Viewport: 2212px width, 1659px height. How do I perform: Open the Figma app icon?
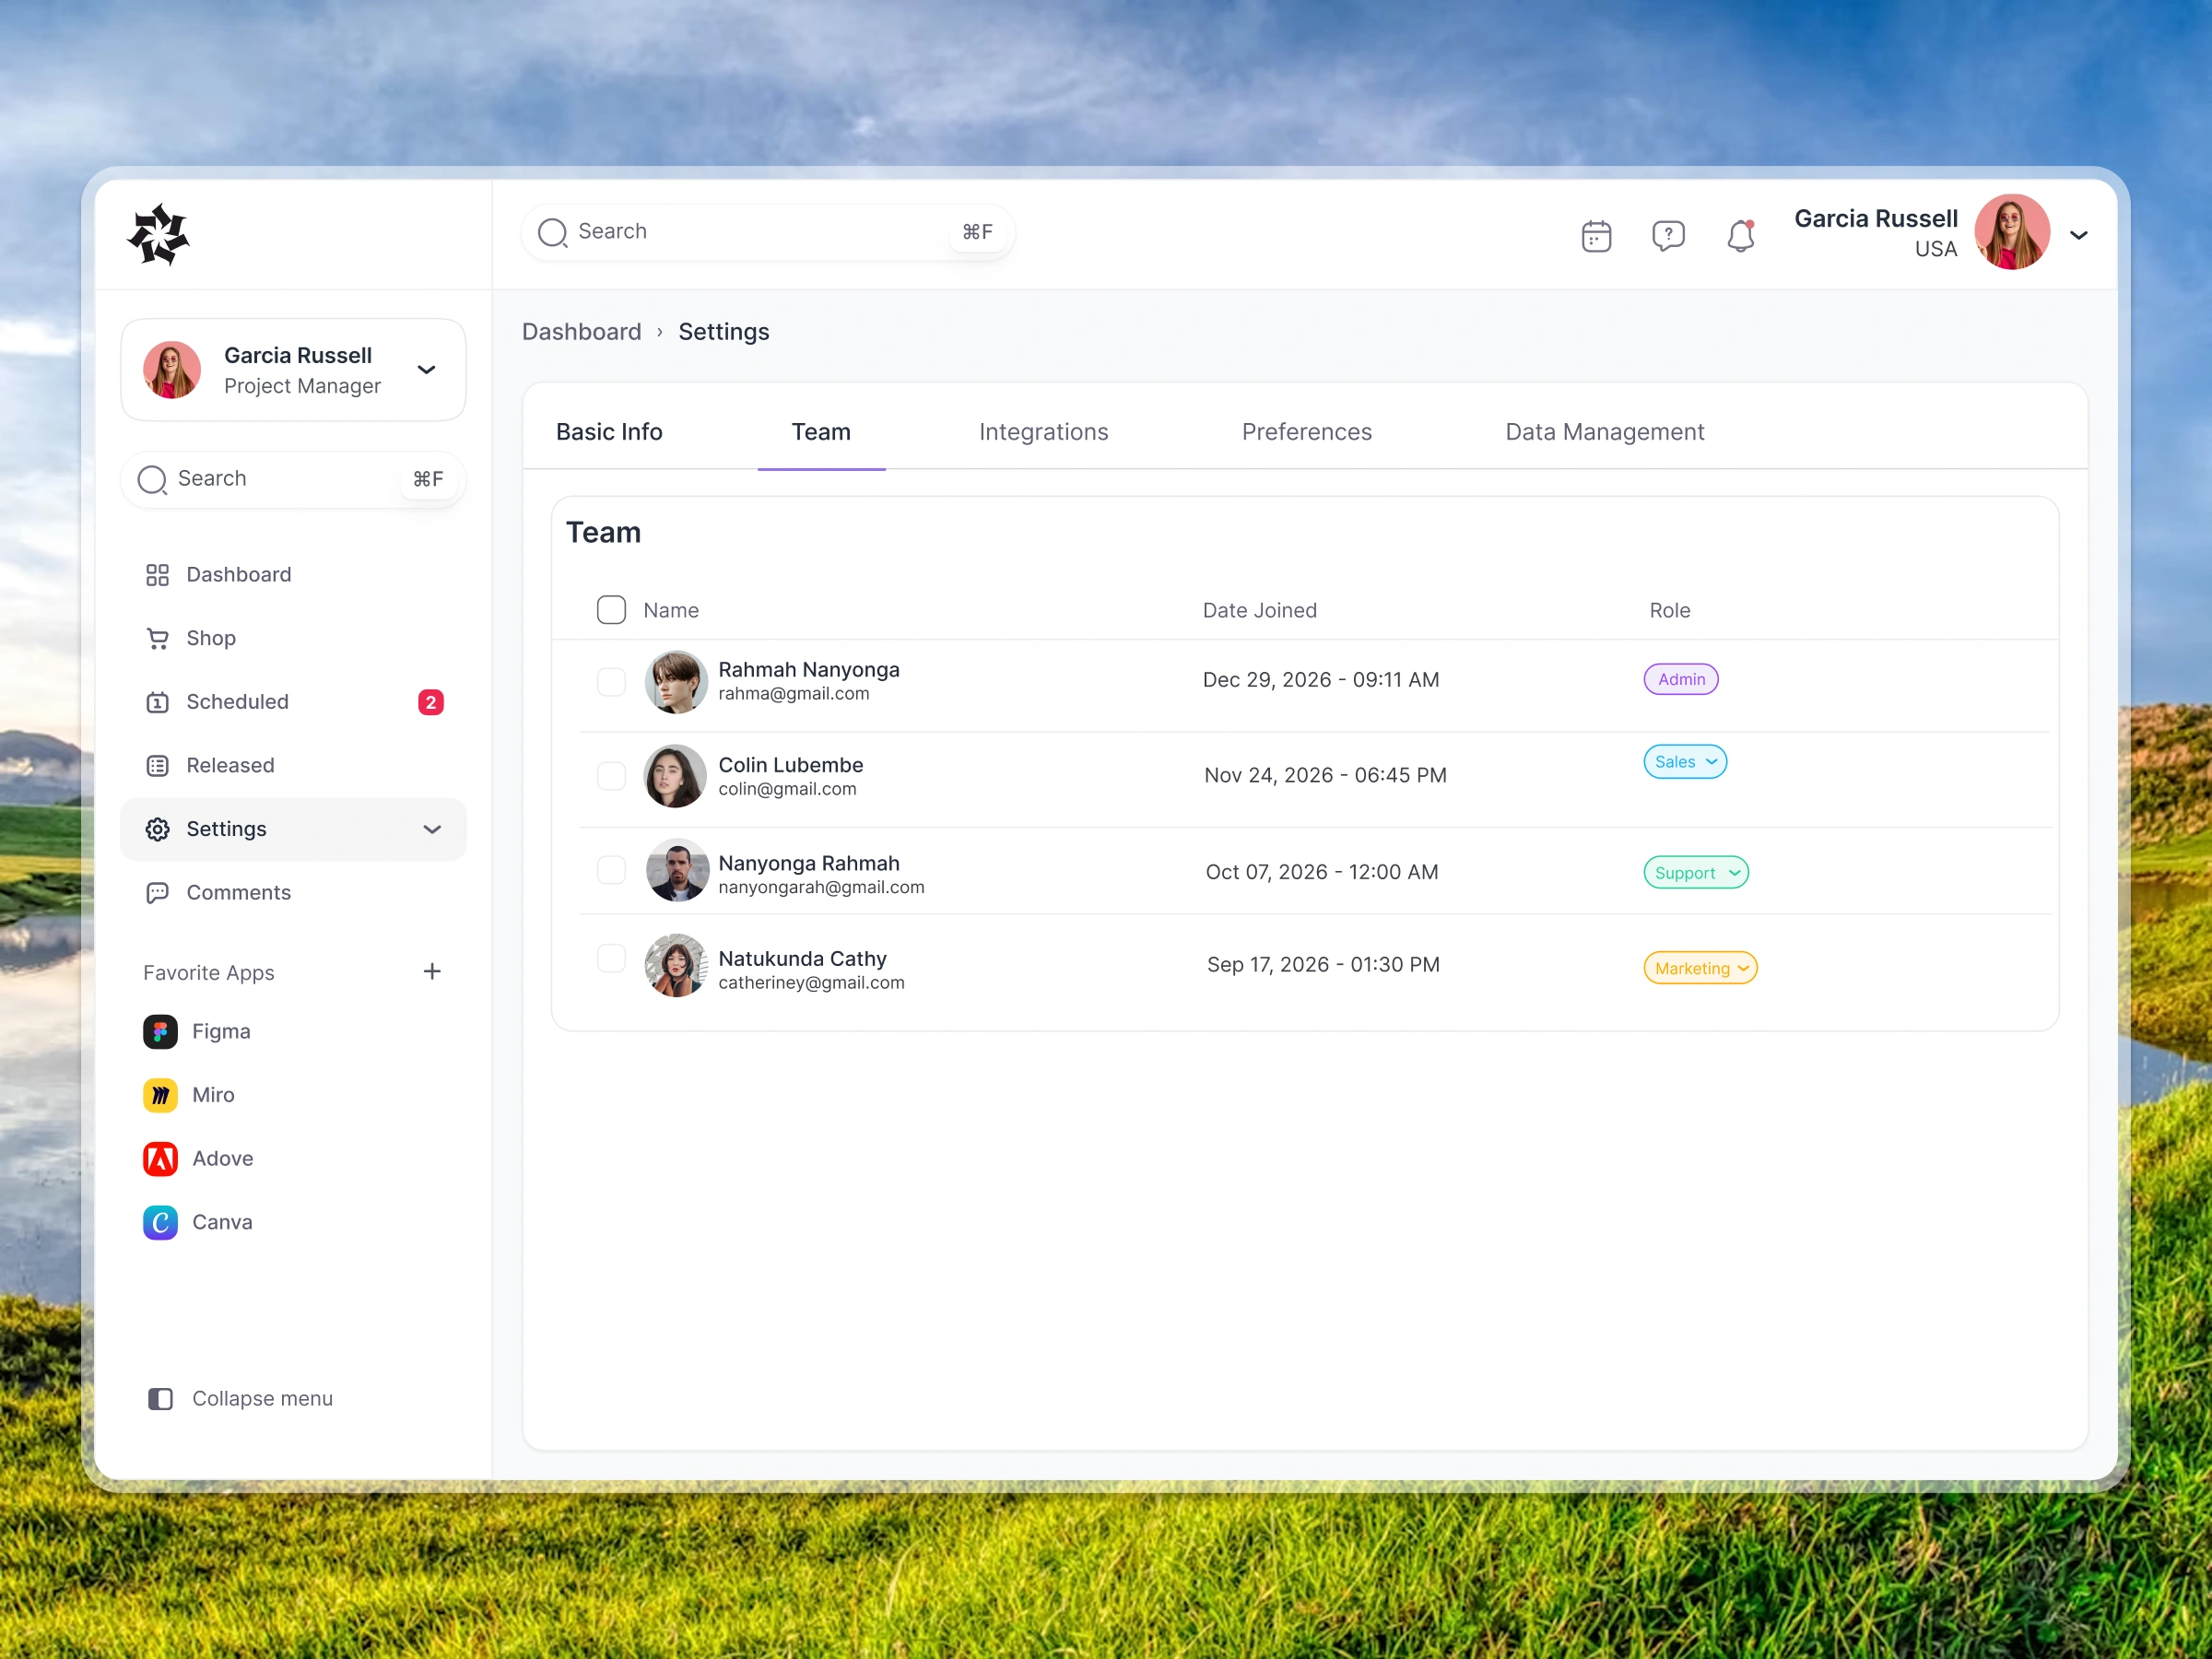[x=160, y=1031]
